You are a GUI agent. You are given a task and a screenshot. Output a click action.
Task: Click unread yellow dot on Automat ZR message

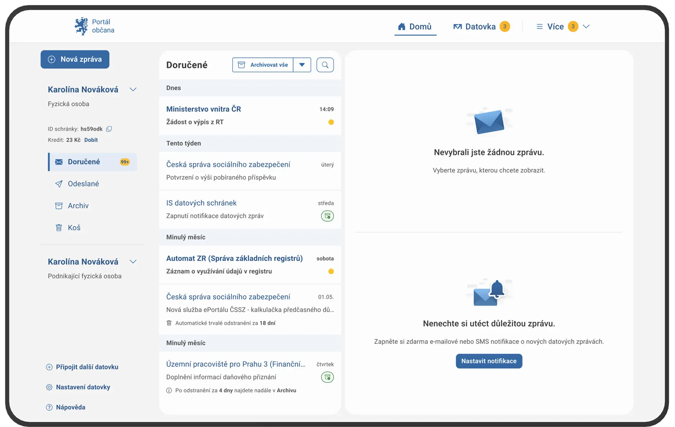[x=331, y=271]
